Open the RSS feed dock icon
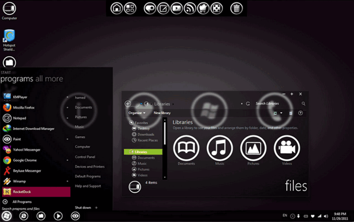 [190, 9]
